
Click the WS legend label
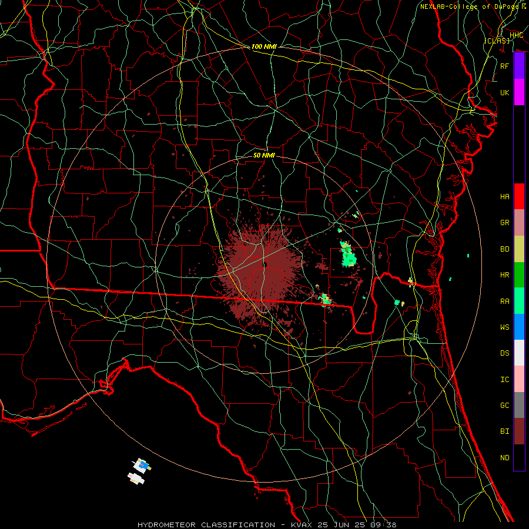click(504, 327)
